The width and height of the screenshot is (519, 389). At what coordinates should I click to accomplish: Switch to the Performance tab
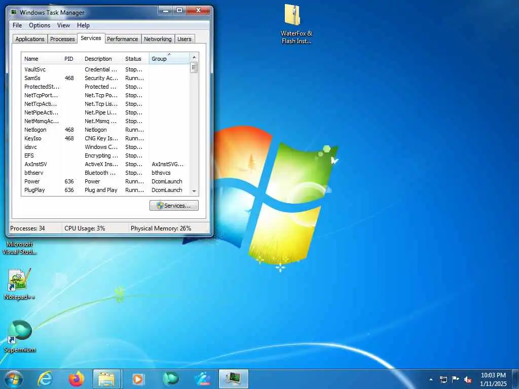(x=123, y=39)
